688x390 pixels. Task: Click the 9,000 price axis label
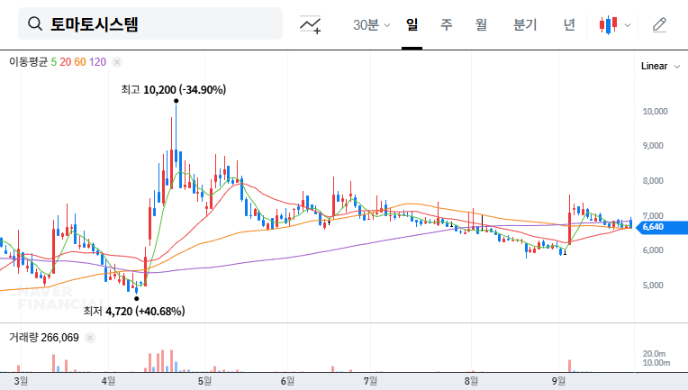coord(653,146)
